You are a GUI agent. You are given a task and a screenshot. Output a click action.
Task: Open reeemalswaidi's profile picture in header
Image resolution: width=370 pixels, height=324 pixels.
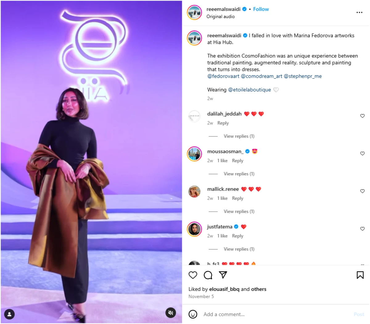click(x=195, y=12)
